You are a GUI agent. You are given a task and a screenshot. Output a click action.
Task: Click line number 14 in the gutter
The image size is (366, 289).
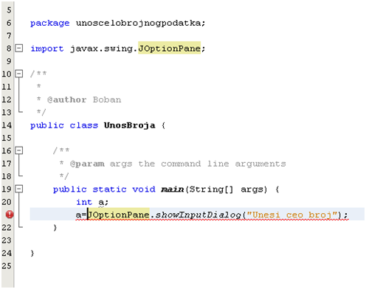[x=7, y=125]
